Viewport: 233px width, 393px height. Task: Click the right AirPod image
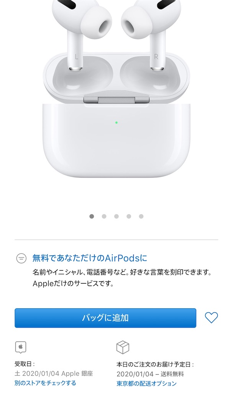pyautogui.click(x=152, y=33)
